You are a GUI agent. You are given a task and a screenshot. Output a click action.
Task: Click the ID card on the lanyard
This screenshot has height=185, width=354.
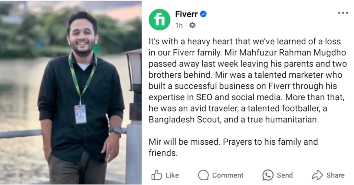(x=80, y=114)
